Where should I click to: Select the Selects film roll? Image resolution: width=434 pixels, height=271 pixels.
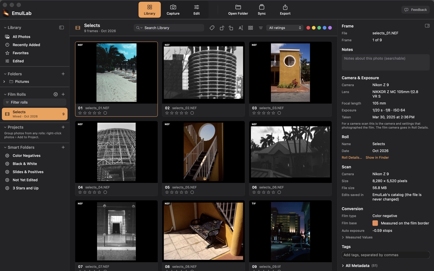click(x=35, y=114)
